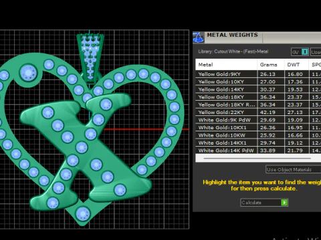The height and width of the screenshot is (240, 321).
Task: Select the Yellow Gold:9KY row
Action: 258,74
